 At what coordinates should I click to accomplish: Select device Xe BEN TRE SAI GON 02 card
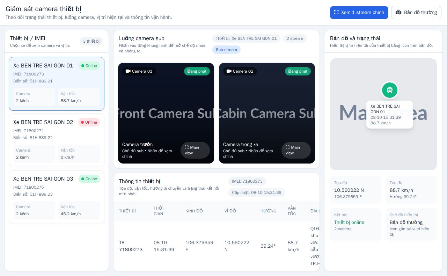57,140
